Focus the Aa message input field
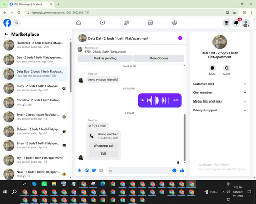 pyautogui.click(x=139, y=170)
